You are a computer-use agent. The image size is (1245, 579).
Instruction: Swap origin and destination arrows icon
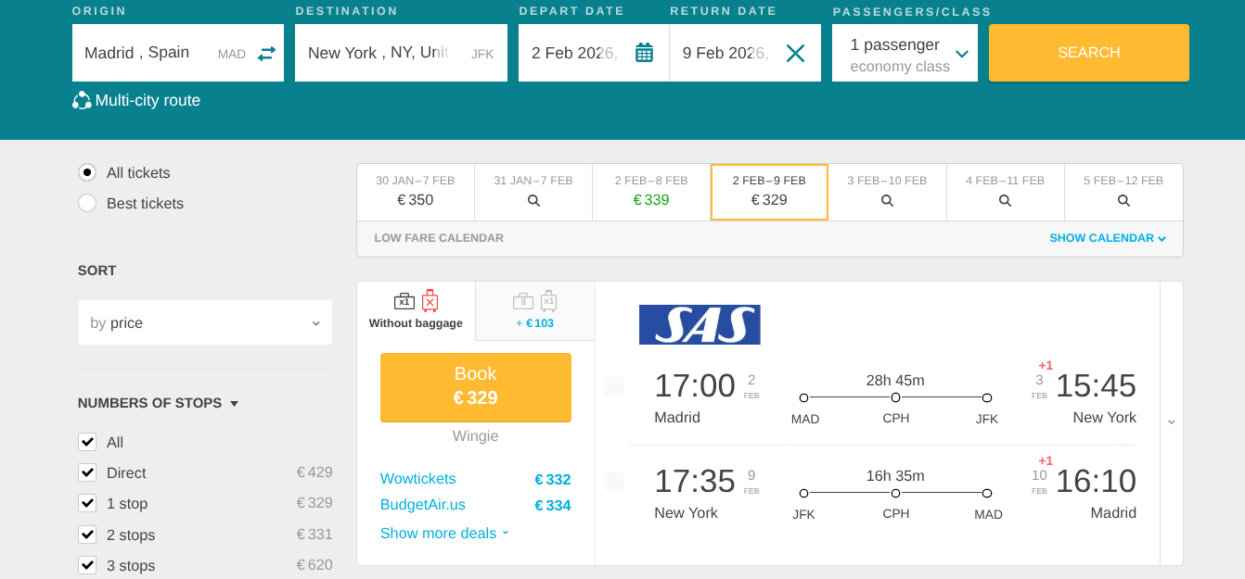point(266,54)
